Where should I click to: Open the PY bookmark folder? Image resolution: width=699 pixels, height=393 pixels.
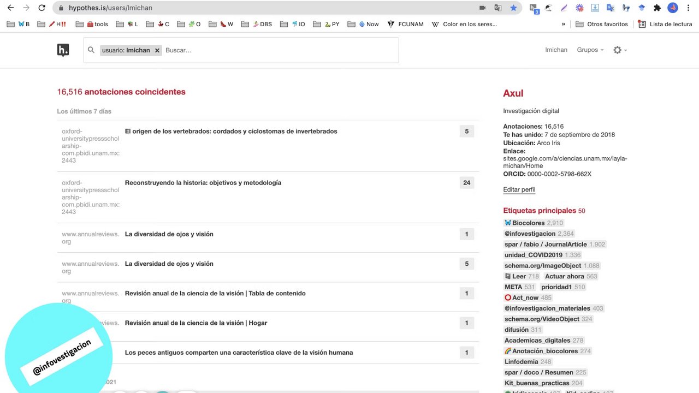click(326, 24)
